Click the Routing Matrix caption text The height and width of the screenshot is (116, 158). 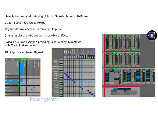pos(45,99)
